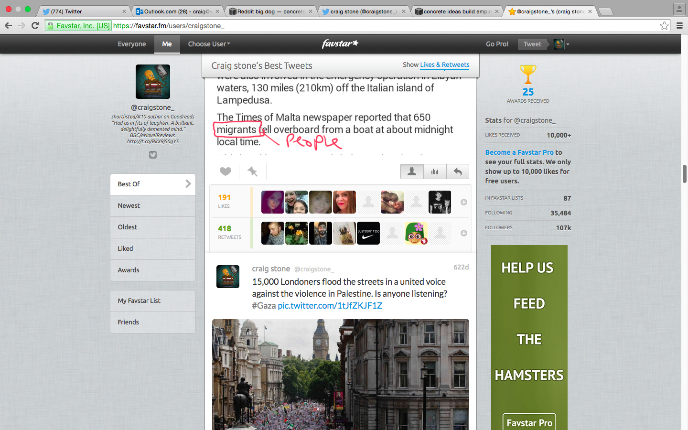Viewport: 688px width, 430px height.
Task: Click the Chrome user profile icon
Action: (x=679, y=9)
